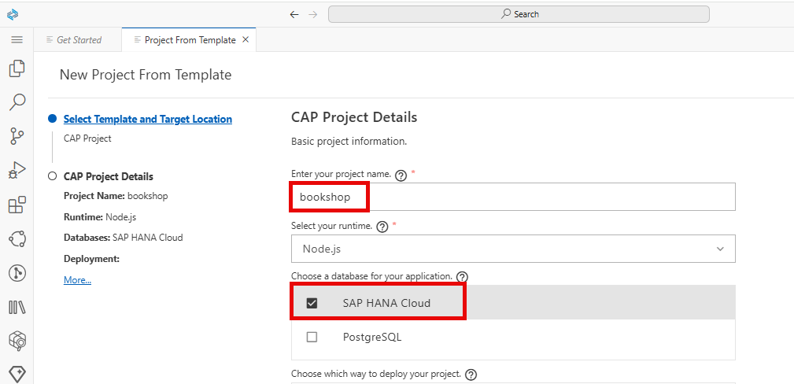Open the Git graph circle icon
794x384 pixels.
[17, 273]
